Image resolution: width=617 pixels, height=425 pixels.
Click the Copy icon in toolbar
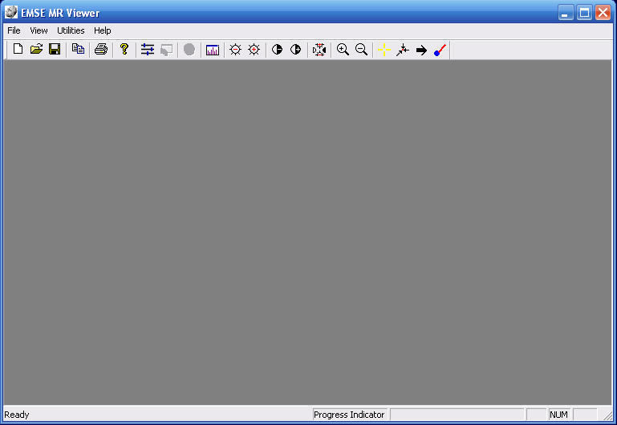78,50
